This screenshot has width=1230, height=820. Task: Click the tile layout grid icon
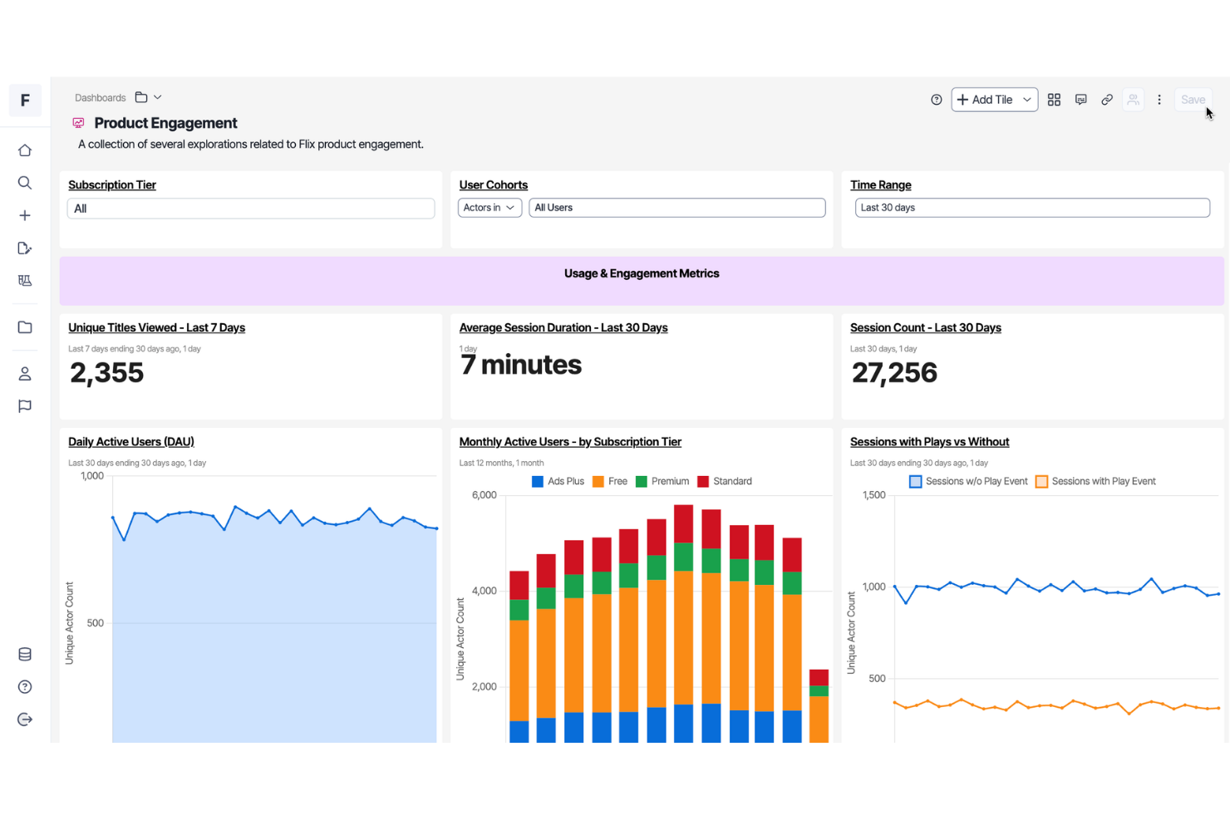click(x=1054, y=99)
